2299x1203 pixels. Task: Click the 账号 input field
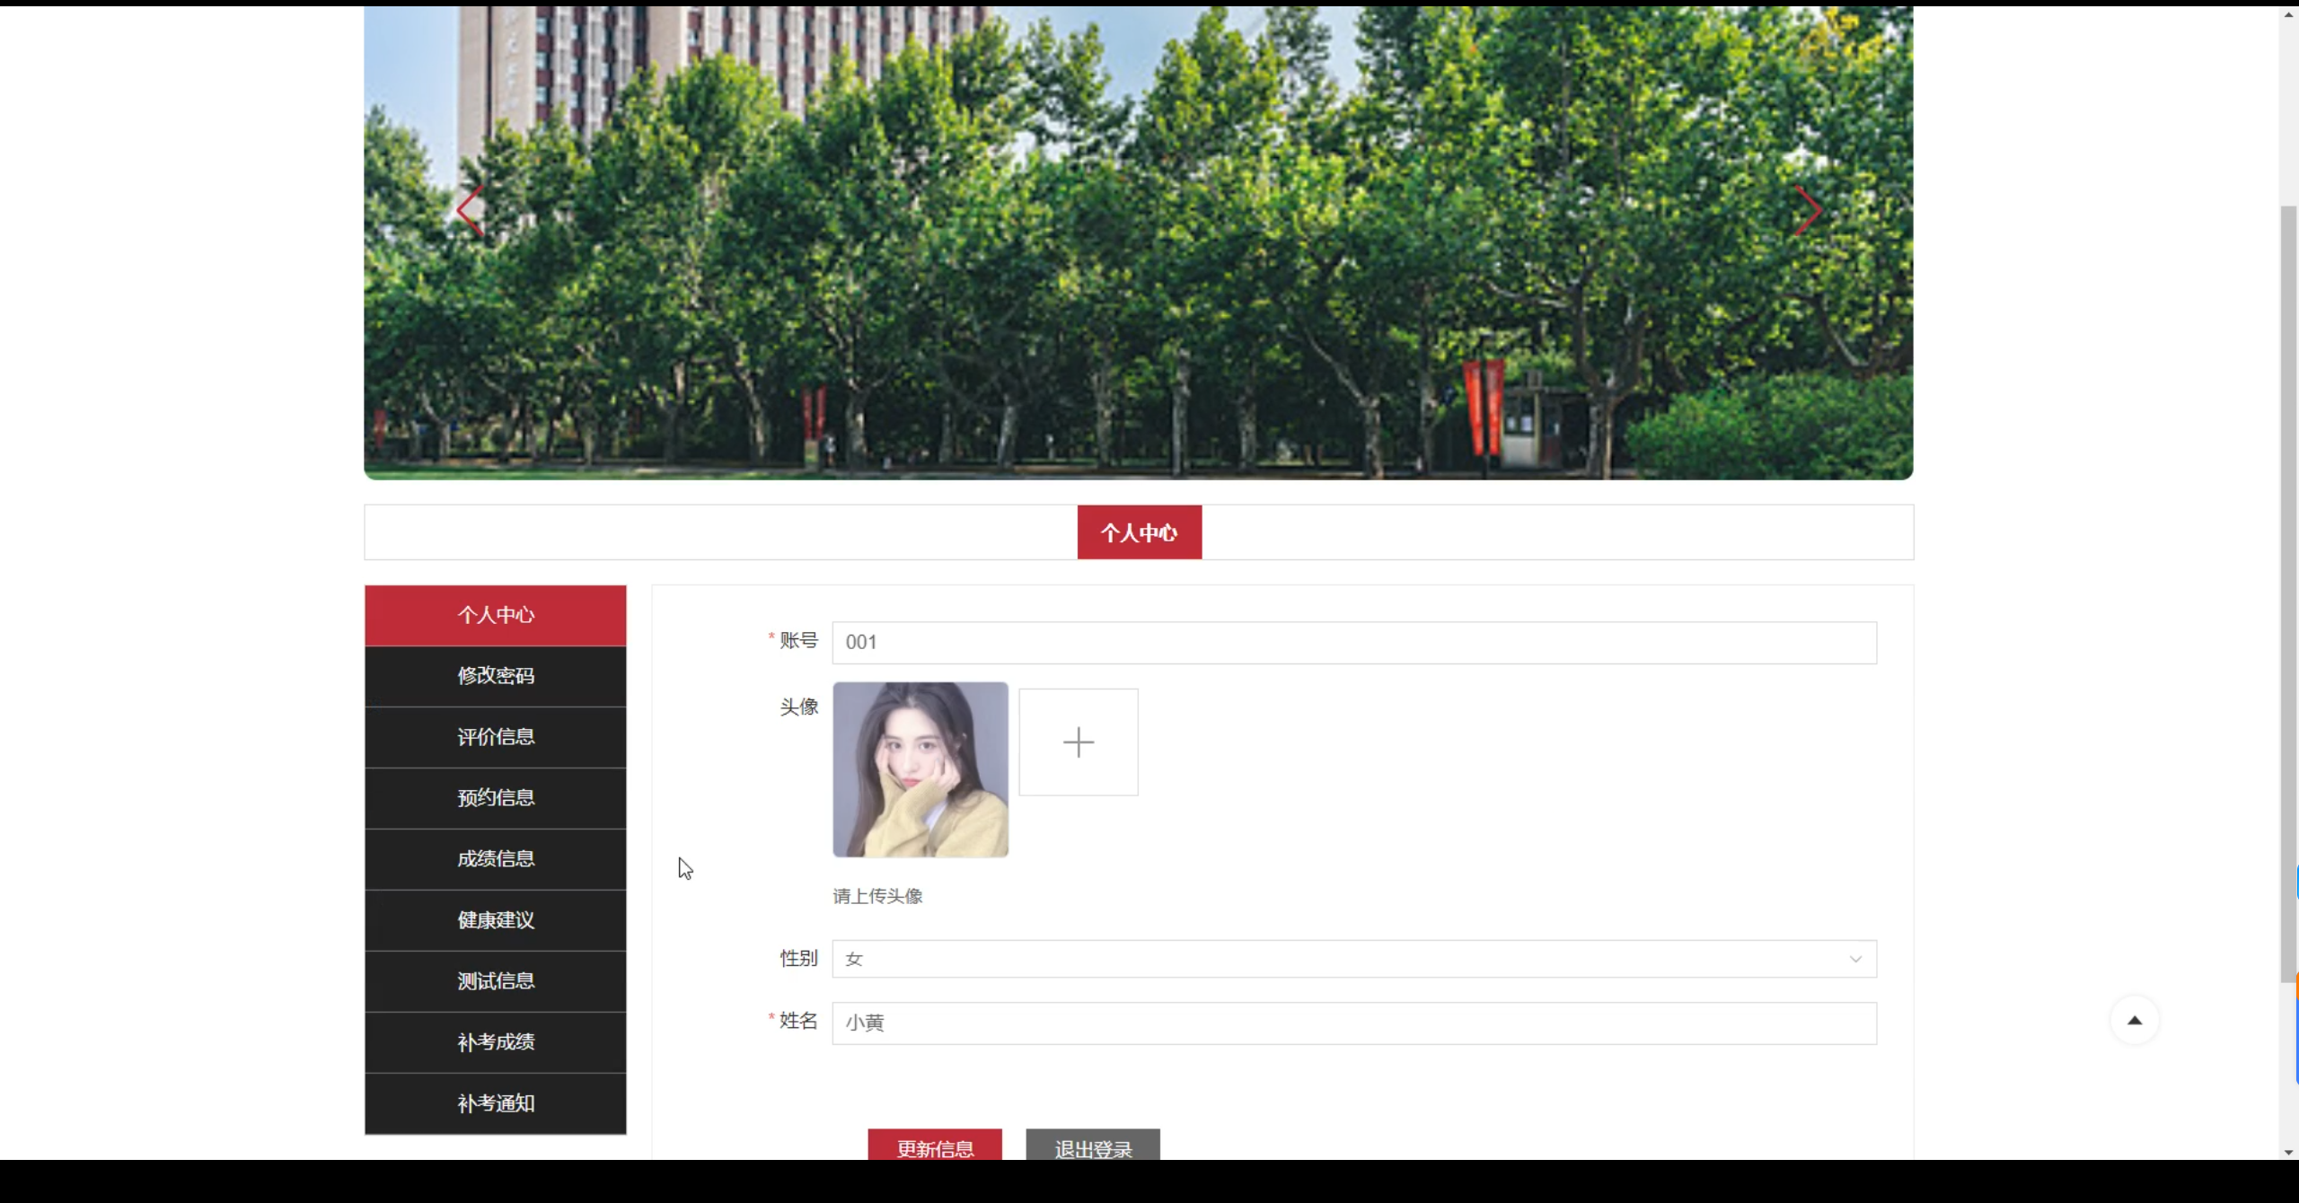click(1353, 643)
